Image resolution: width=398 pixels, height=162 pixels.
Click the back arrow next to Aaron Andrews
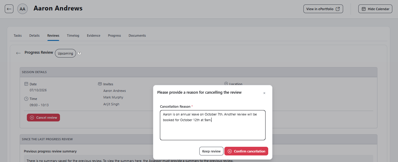pos(9,9)
